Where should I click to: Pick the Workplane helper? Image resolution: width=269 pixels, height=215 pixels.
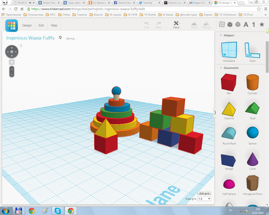(x=229, y=52)
